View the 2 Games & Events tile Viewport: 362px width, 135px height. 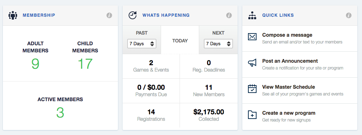(151, 66)
